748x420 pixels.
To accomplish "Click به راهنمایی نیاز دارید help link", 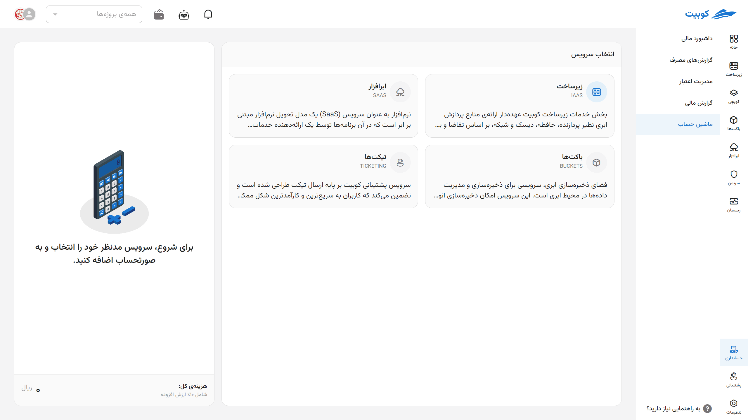I will 679,409.
